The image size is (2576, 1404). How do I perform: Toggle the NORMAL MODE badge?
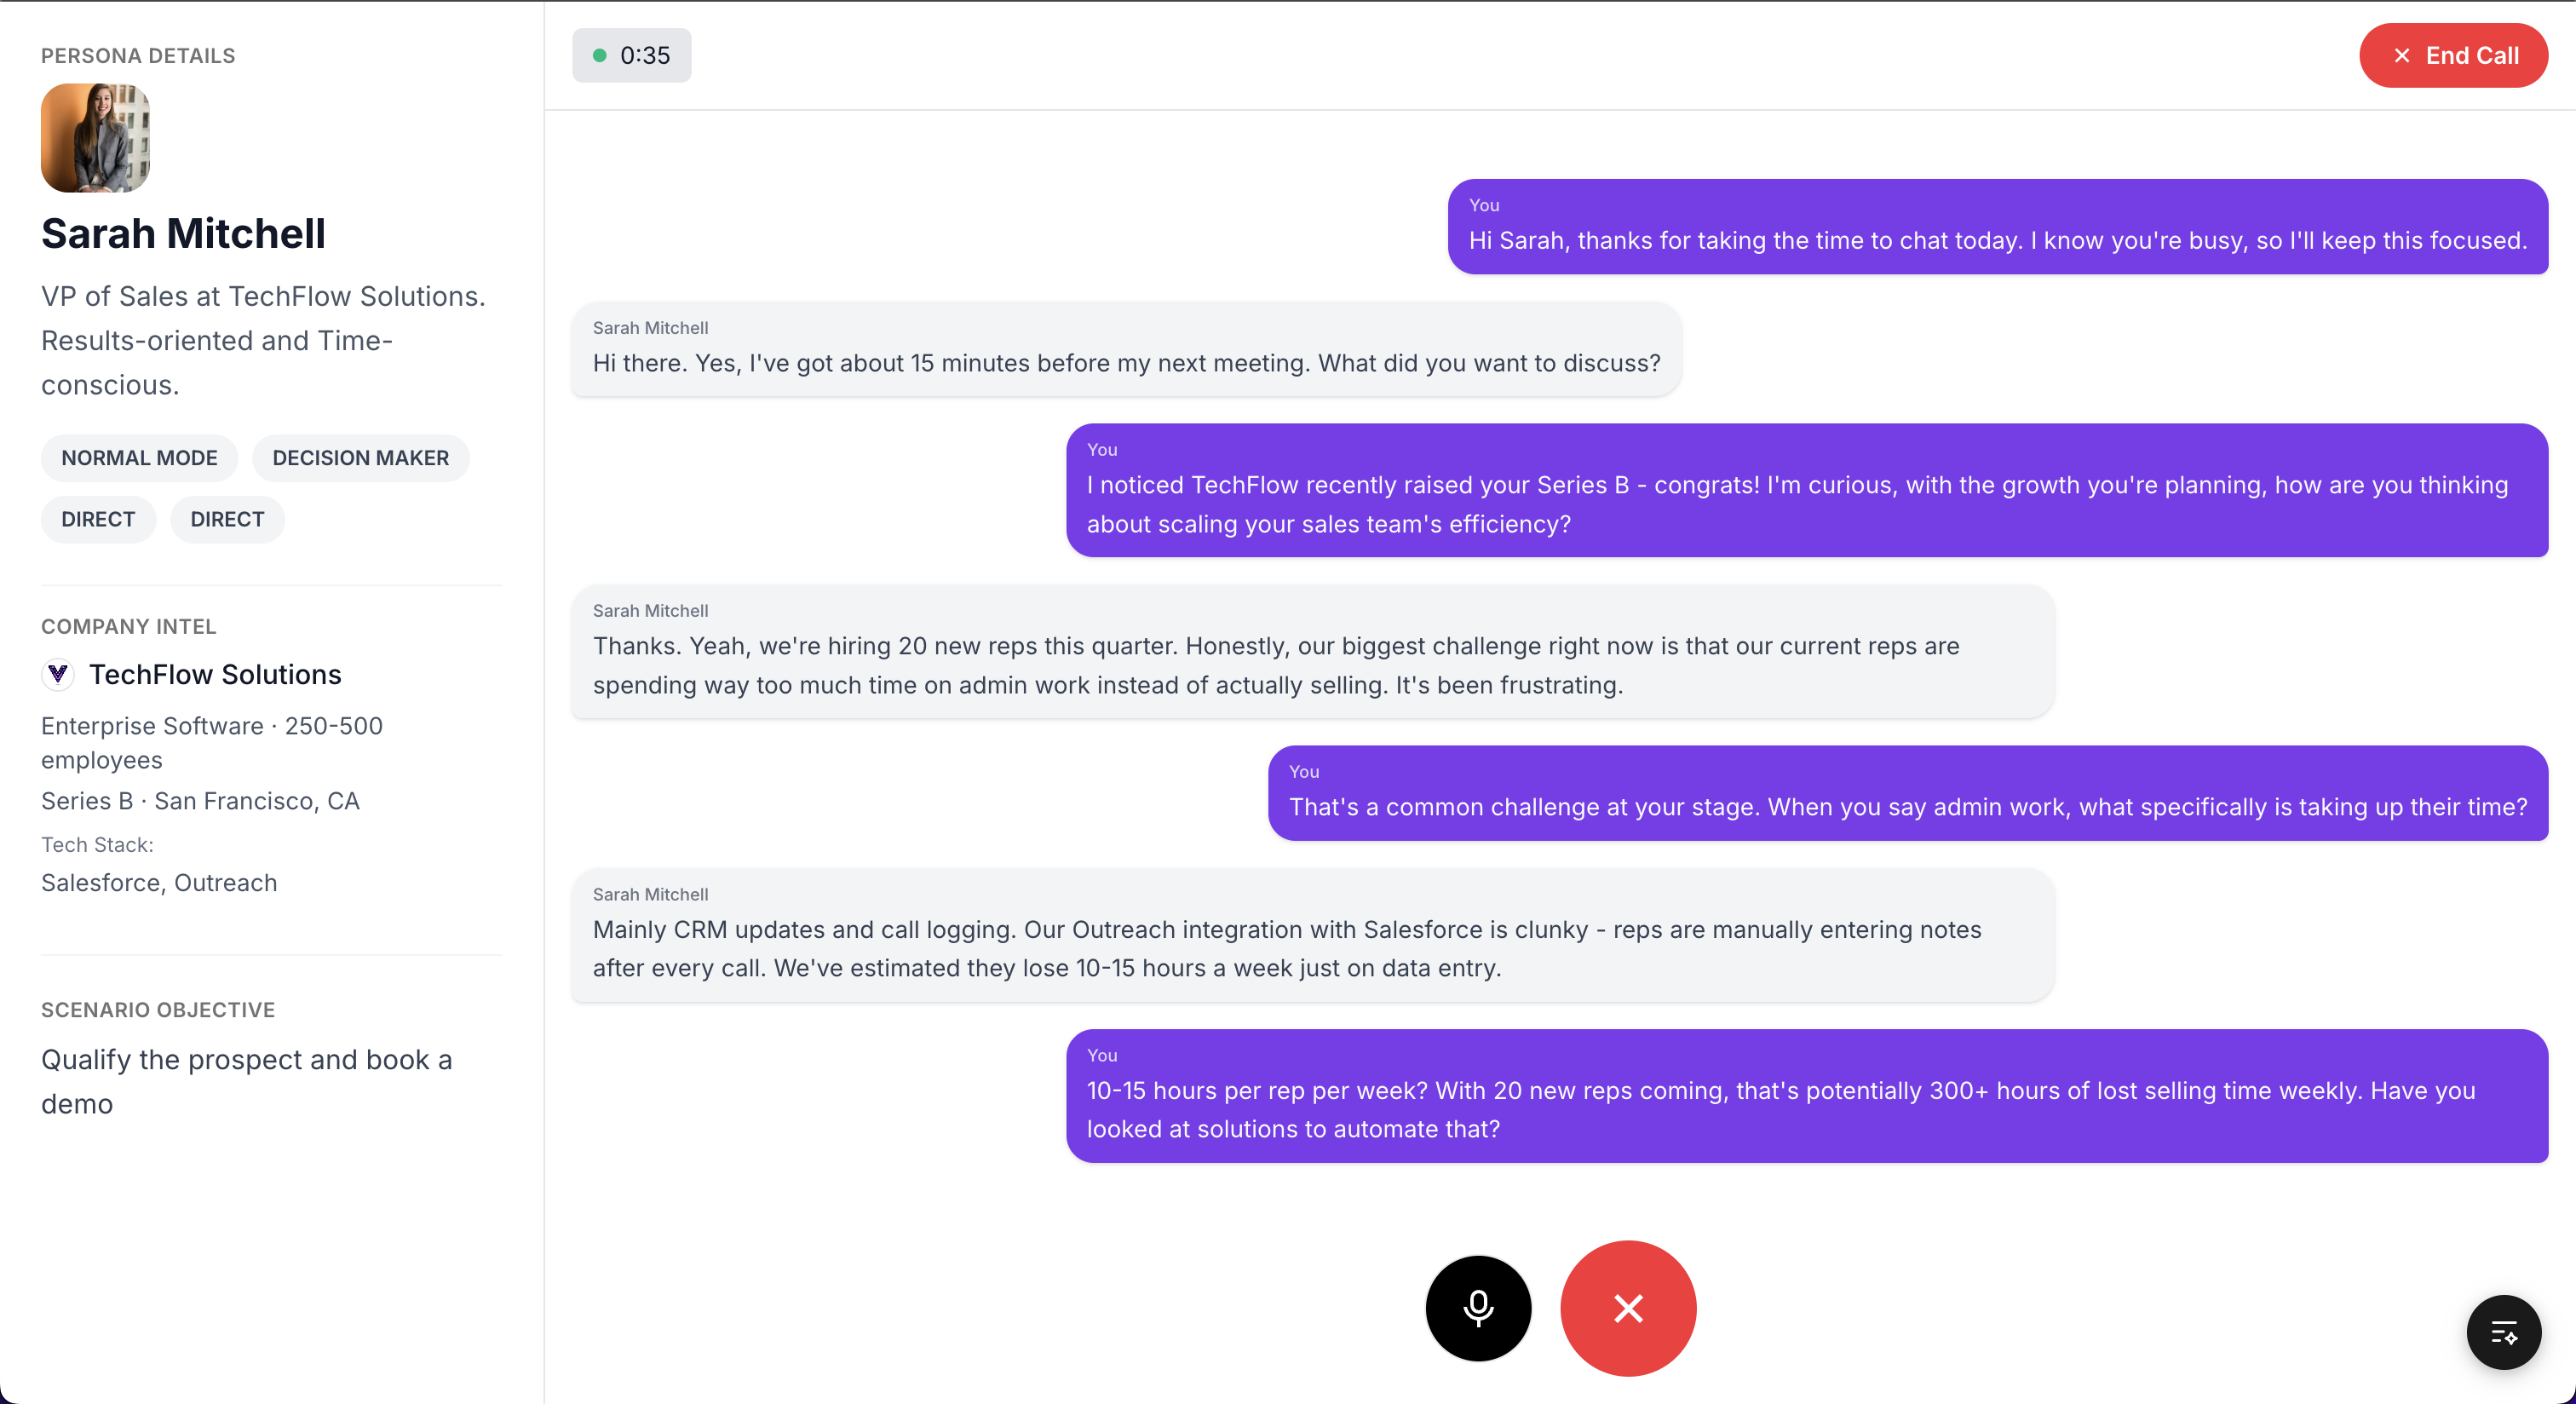139,458
